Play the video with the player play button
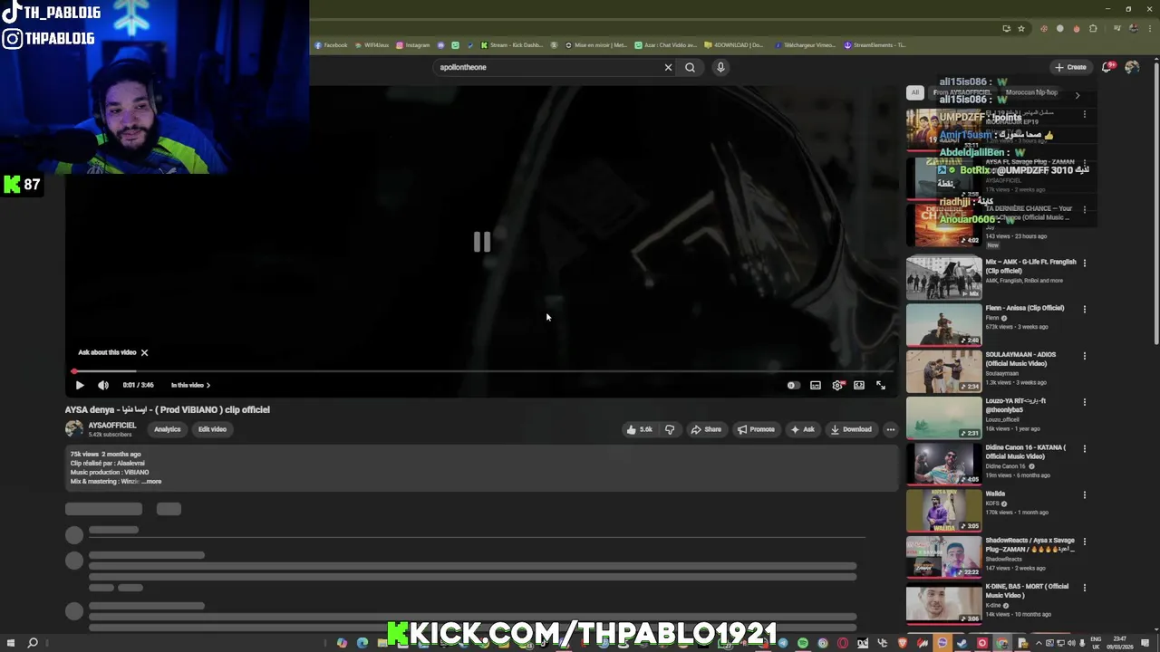This screenshot has height=652, width=1160. pyautogui.click(x=80, y=385)
